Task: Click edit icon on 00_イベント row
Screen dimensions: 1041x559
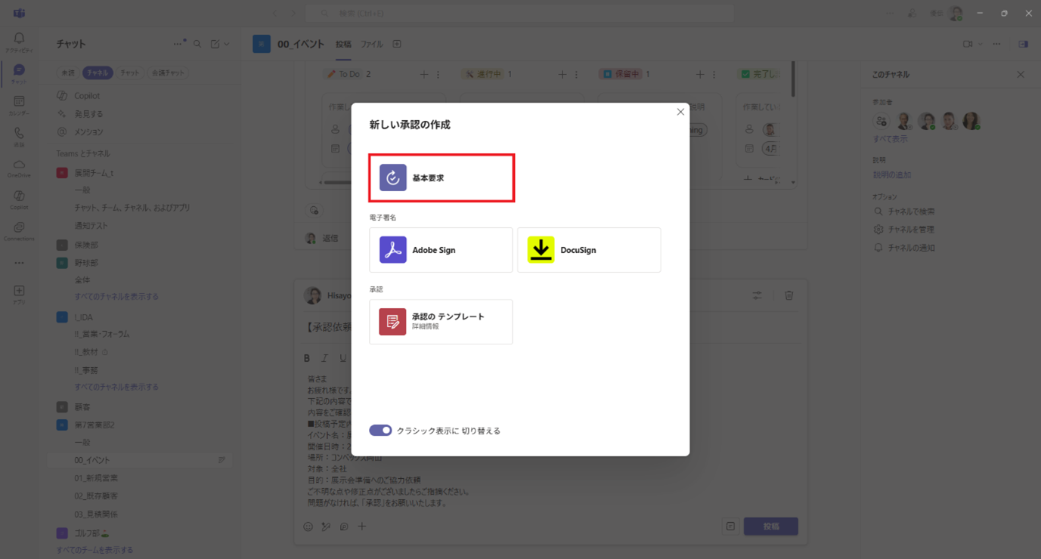Action: click(x=222, y=460)
